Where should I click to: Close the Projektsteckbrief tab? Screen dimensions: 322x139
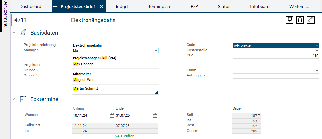[x=101, y=6]
